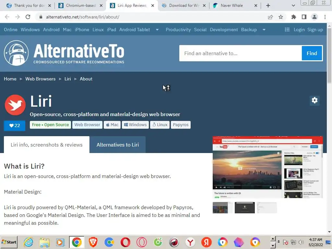Image resolution: width=332 pixels, height=249 pixels.
Task: Open the settings gear on the Liri page
Action: (314, 100)
